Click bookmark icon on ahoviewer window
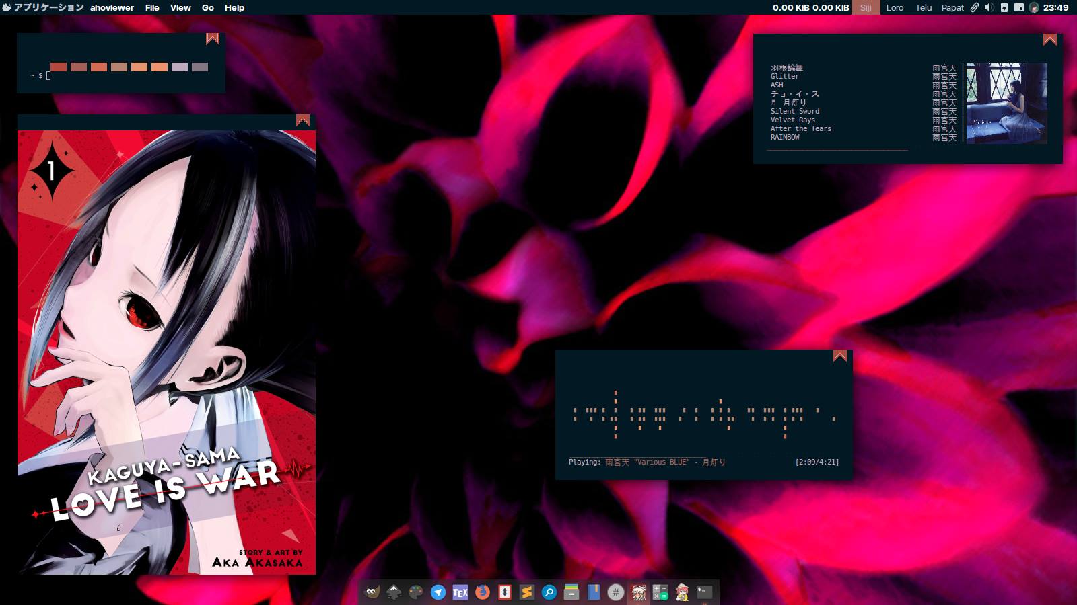The width and height of the screenshot is (1077, 605). [x=303, y=120]
